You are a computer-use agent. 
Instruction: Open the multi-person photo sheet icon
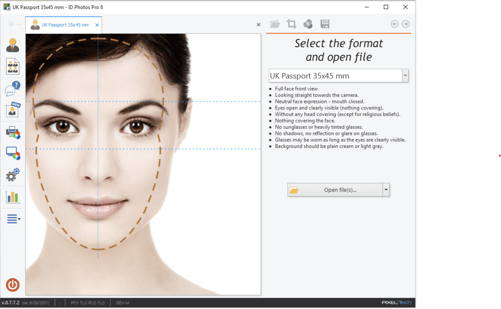[x=13, y=66]
